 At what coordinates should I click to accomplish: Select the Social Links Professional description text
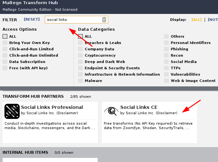(50, 126)
